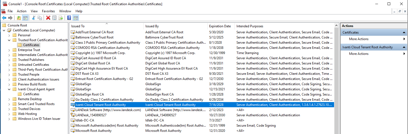Open Properties from the toolbar icon
This screenshot has height=134, width=408.
coord(54,18)
